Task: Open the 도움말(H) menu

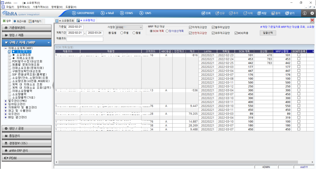Action: 71,7
